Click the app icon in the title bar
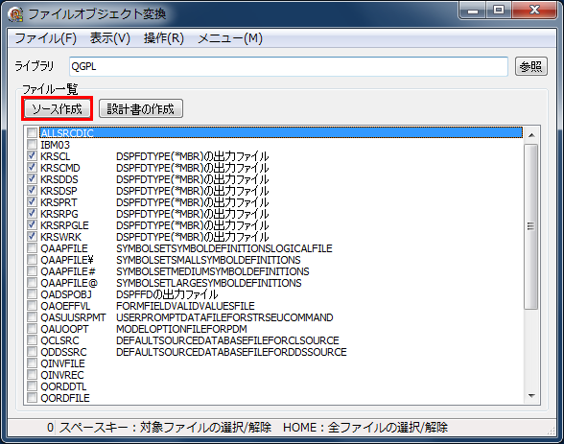The width and height of the screenshot is (564, 444). point(15,14)
